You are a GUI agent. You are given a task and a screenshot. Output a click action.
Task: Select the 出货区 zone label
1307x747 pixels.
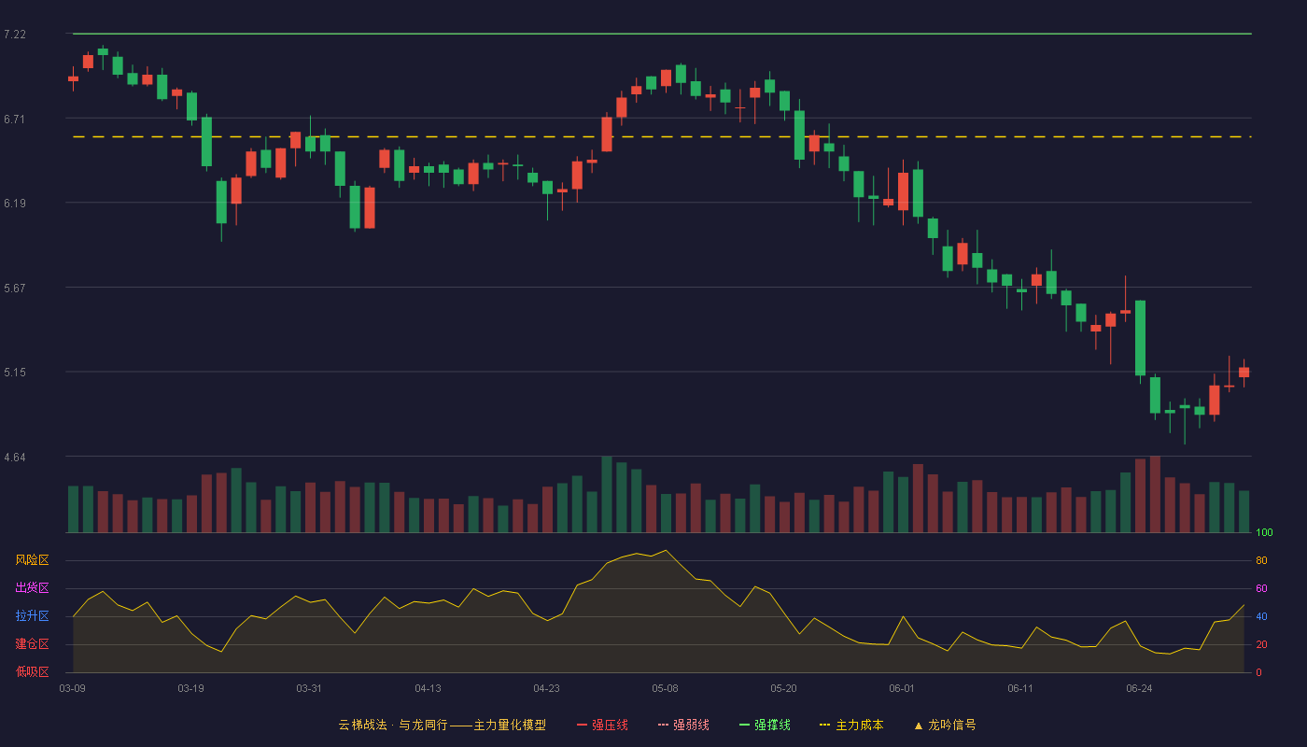(x=32, y=588)
